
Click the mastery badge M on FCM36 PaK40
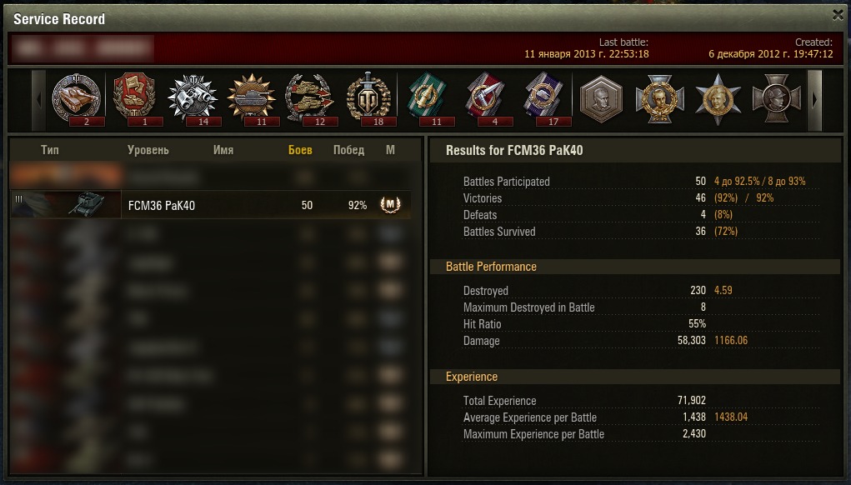coord(390,204)
